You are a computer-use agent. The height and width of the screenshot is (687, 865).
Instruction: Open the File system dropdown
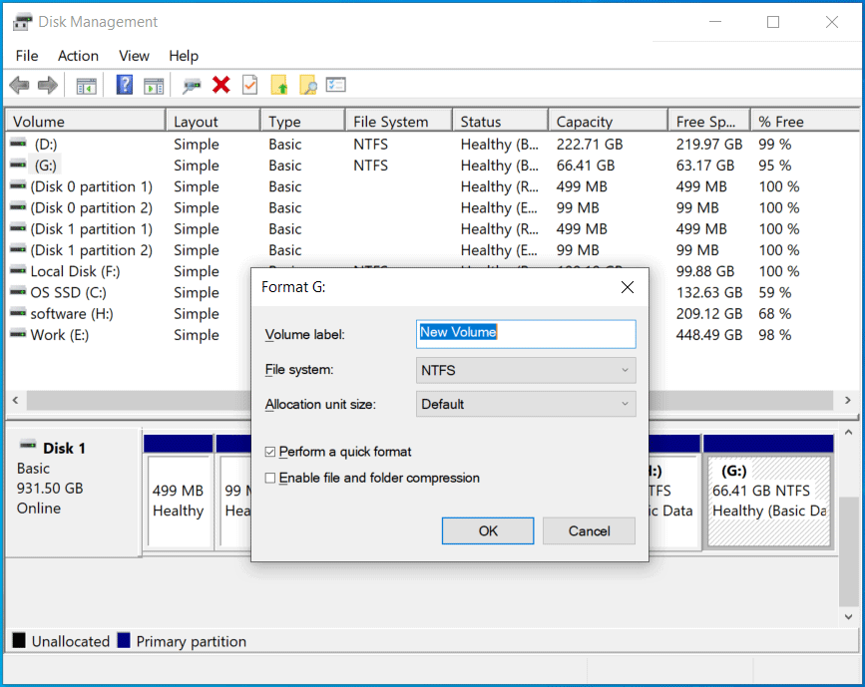(526, 370)
